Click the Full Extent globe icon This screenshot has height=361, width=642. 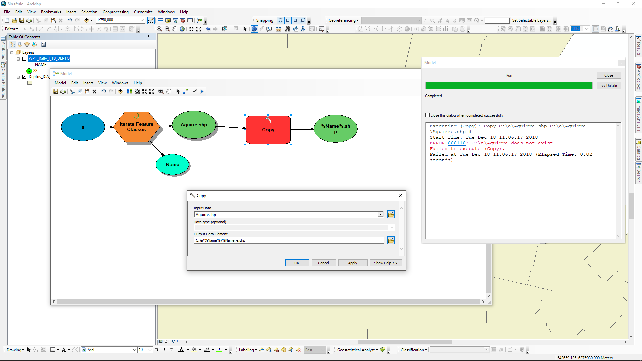click(x=182, y=29)
